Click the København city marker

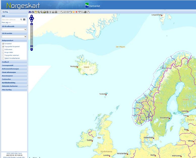pos(154,138)
